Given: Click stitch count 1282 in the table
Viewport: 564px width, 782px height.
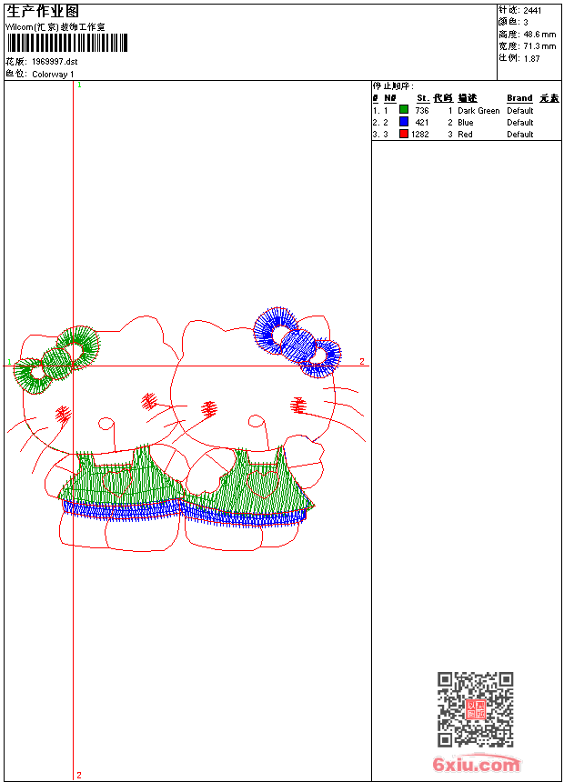Looking at the screenshot, I should pyautogui.click(x=419, y=135).
